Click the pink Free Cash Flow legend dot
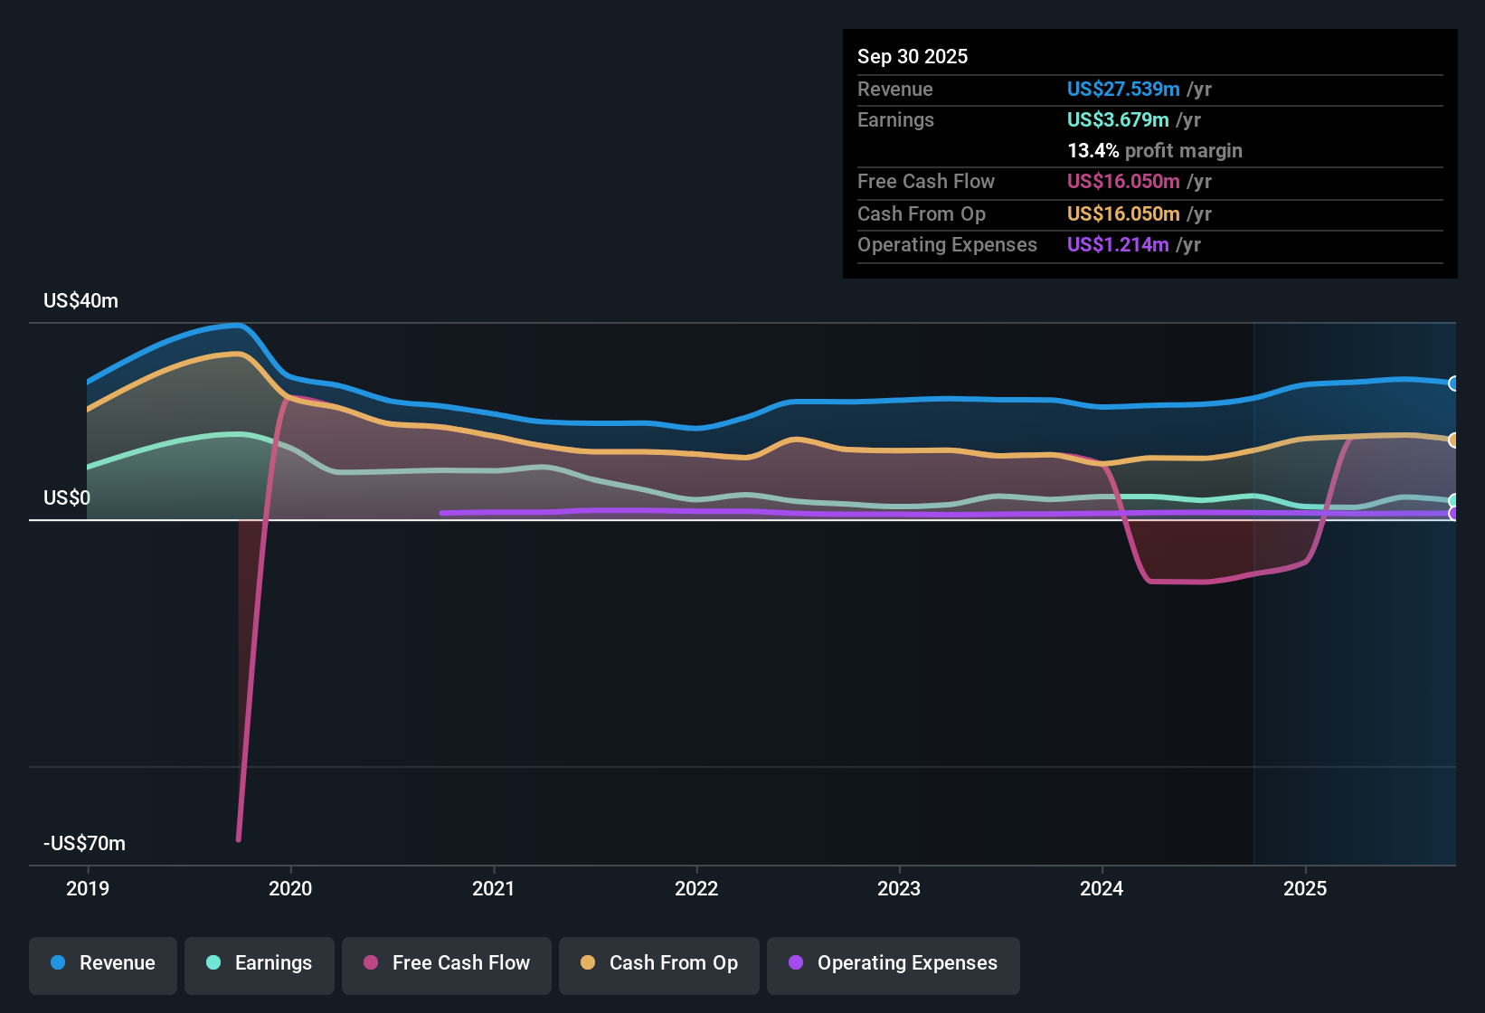The height and width of the screenshot is (1013, 1485). [x=370, y=963]
